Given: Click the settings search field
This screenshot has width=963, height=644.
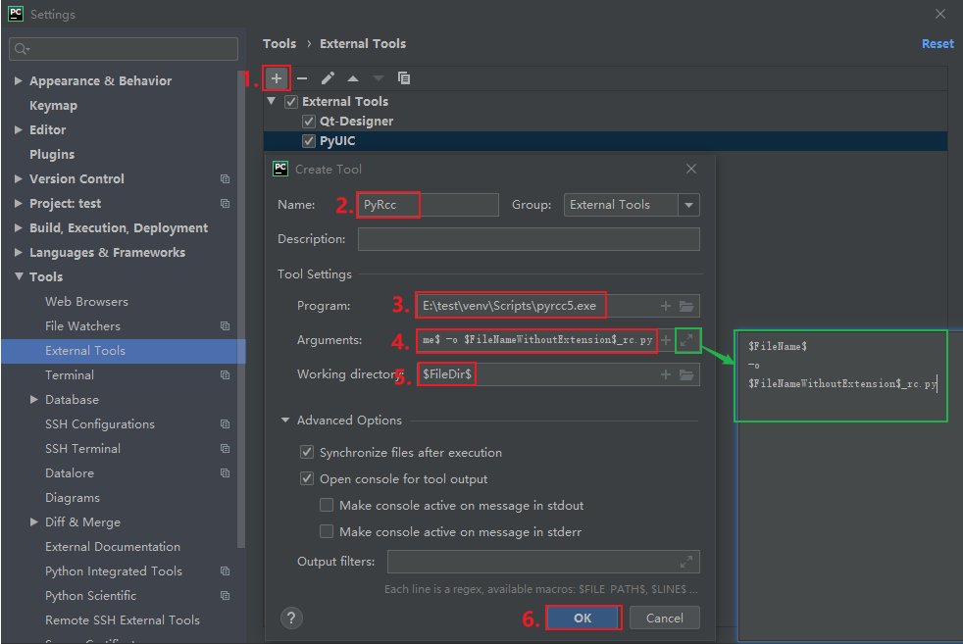Looking at the screenshot, I should (124, 48).
